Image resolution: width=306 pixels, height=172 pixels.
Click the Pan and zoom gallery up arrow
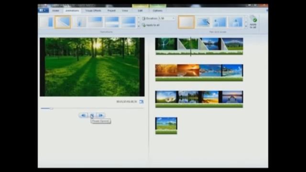tap(246, 18)
